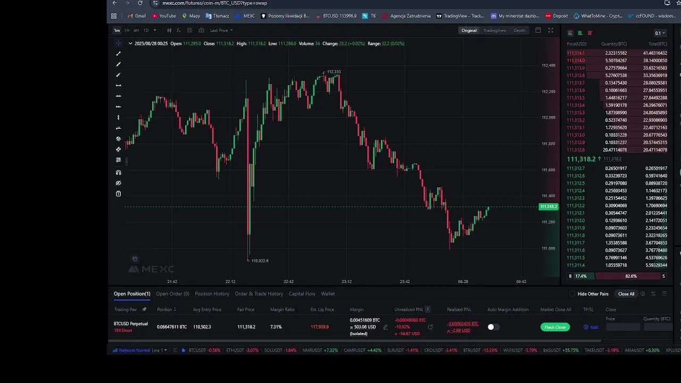The height and width of the screenshot is (383, 681).
Task: Toggle the Auto Margin Addition switch
Action: (x=494, y=327)
